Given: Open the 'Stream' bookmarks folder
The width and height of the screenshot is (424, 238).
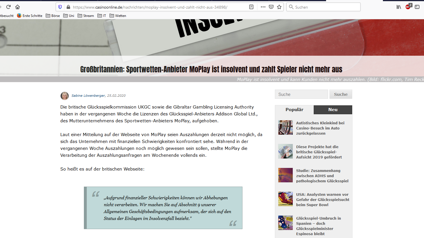Looking at the screenshot, I should (86, 16).
